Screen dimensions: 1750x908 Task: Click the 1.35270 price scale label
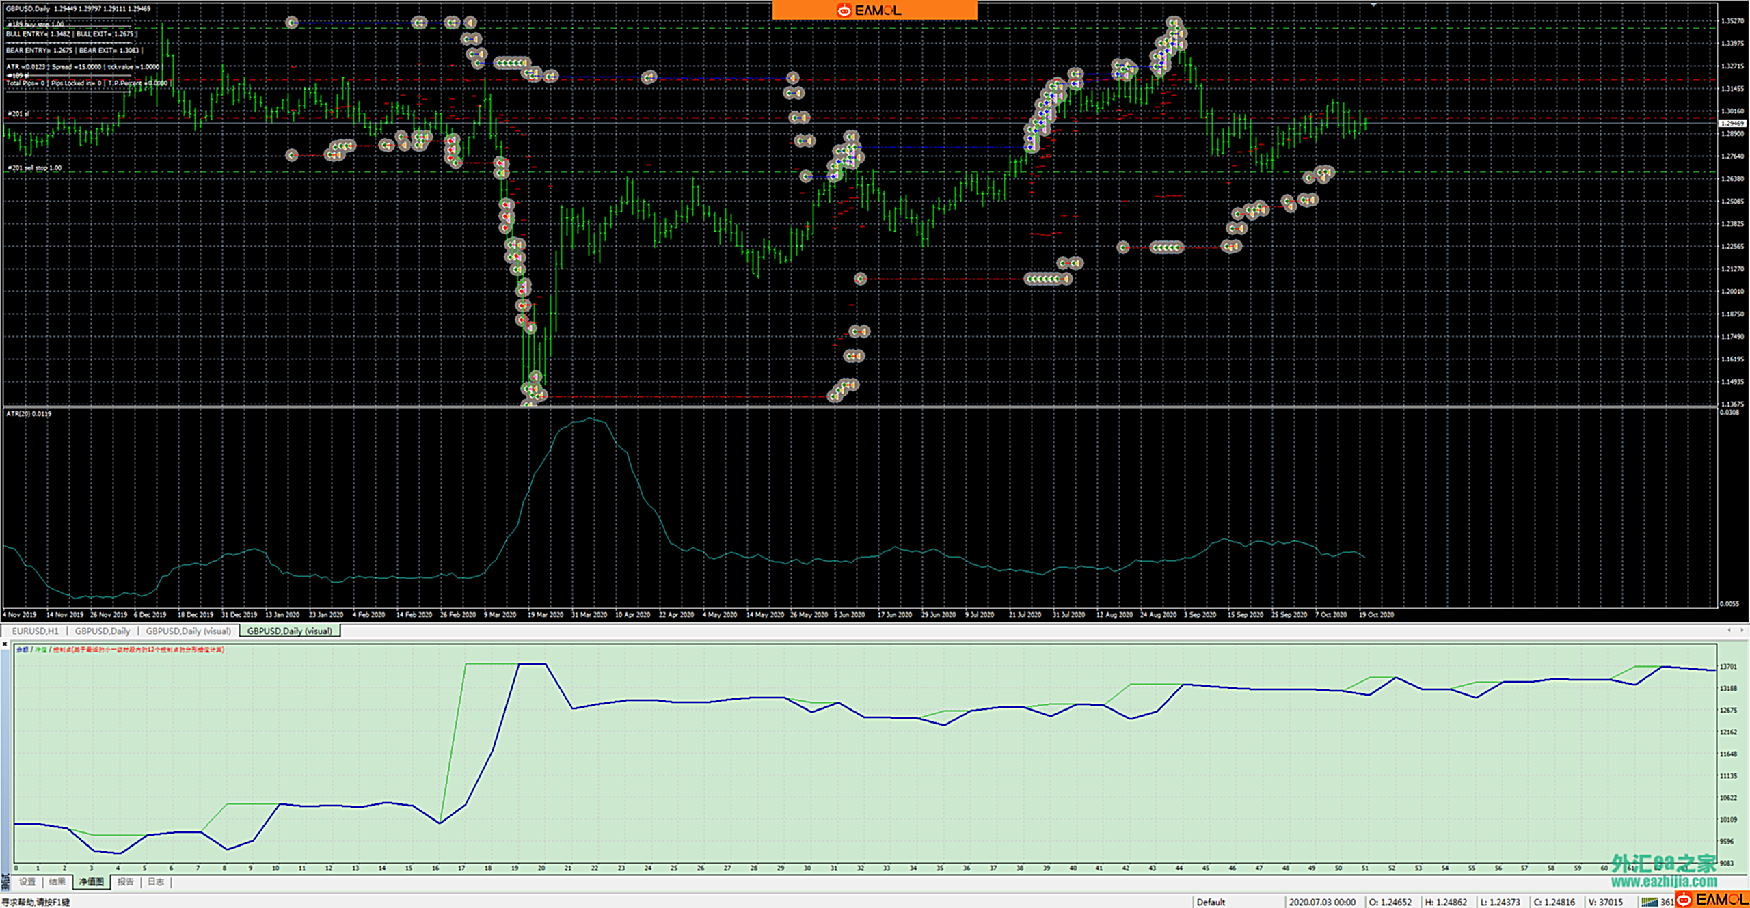[x=1733, y=21]
